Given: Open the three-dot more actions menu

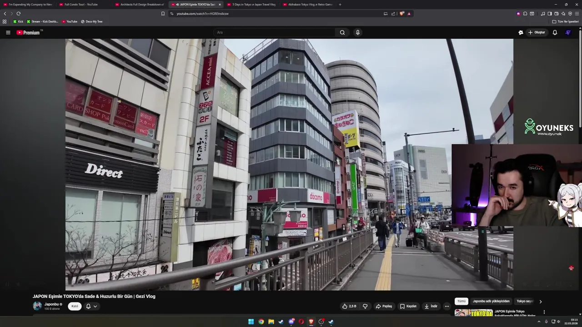Looking at the screenshot, I should pos(447,306).
